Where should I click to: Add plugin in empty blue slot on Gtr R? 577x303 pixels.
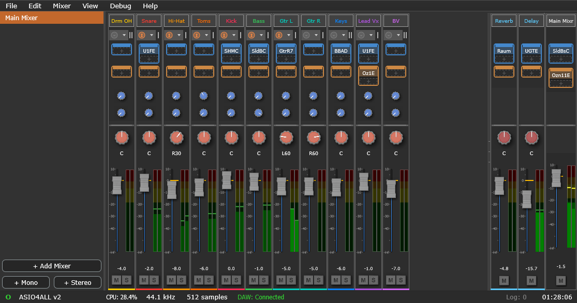point(314,50)
